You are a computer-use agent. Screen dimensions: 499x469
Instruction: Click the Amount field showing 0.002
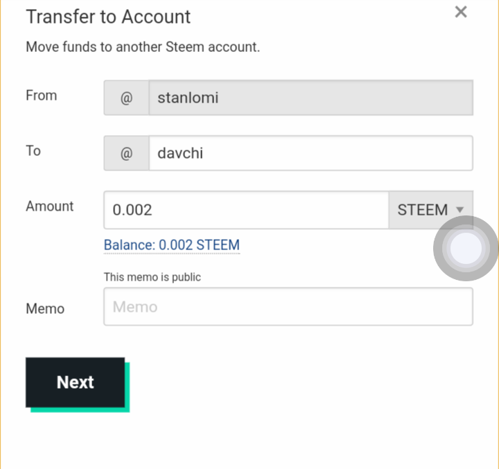[x=246, y=210]
